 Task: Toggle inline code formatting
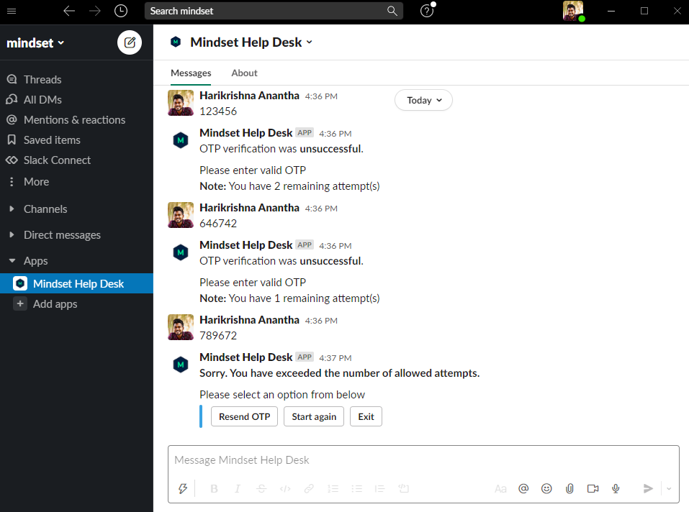click(x=285, y=488)
